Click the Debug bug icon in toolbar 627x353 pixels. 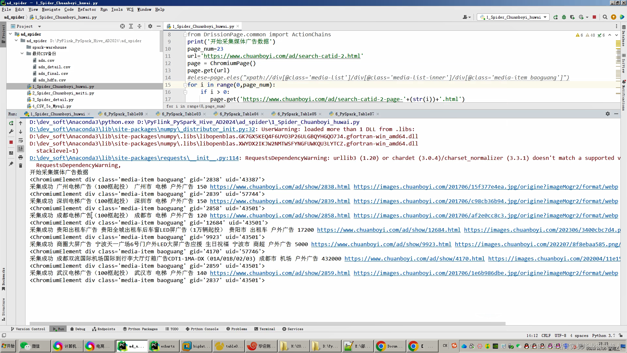[x=564, y=17]
